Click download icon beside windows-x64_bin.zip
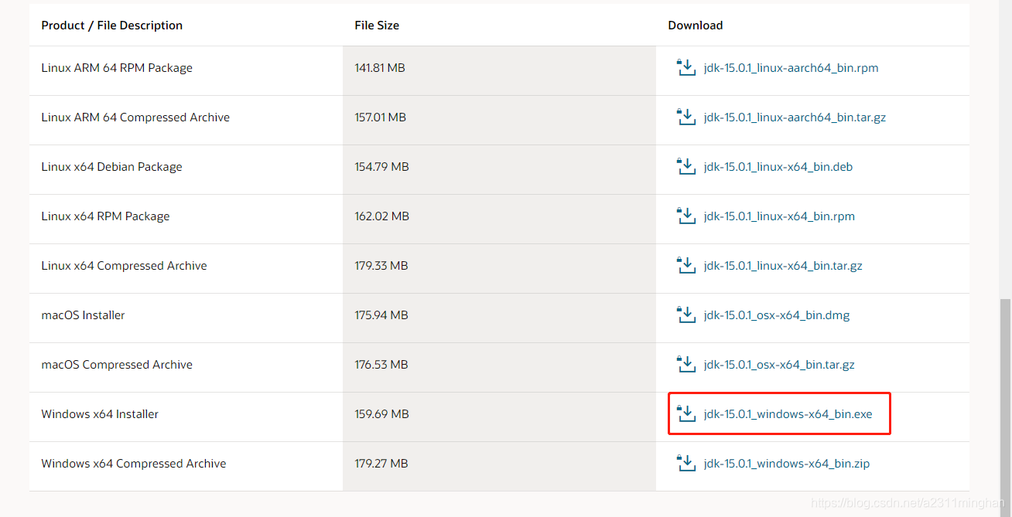Image resolution: width=1012 pixels, height=517 pixels. point(685,463)
